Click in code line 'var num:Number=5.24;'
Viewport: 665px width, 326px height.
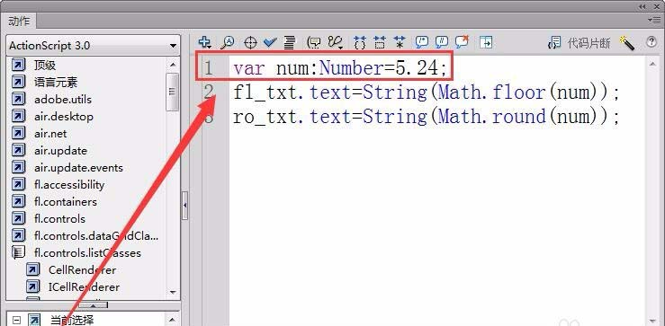pos(340,67)
